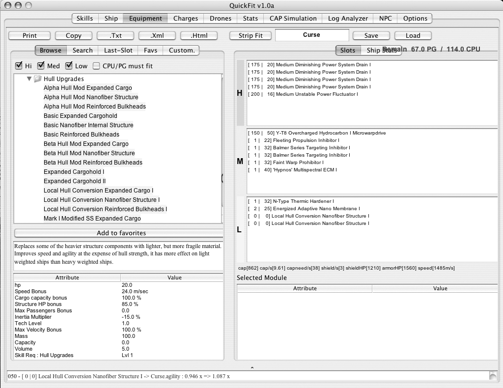
Task: Click the H high slot label
Action: (x=240, y=93)
